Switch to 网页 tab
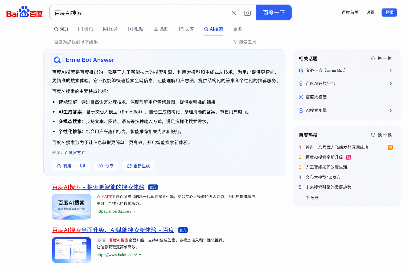Image resolution: width=409 pixels, height=272 pixels. pos(61,29)
